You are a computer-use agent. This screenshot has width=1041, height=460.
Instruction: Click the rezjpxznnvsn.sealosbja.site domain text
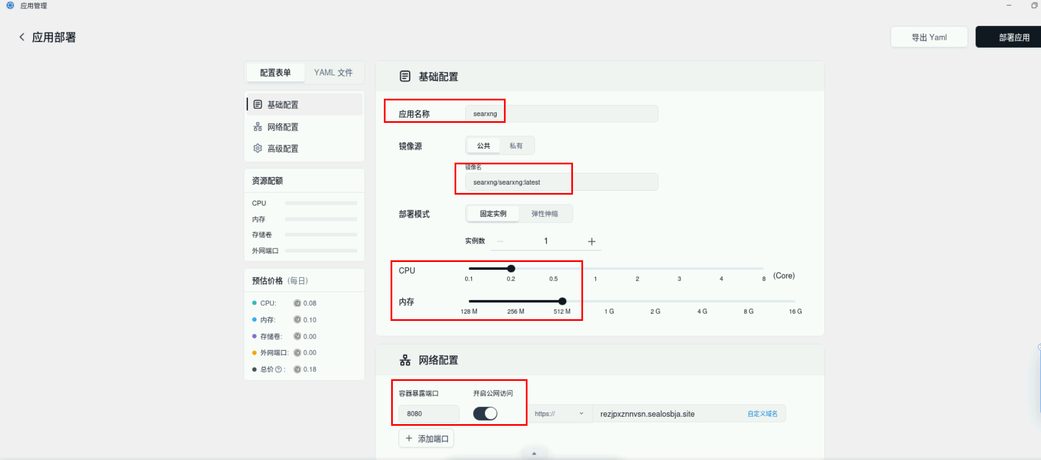pos(648,414)
